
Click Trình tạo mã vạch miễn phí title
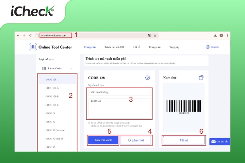pos(106,59)
